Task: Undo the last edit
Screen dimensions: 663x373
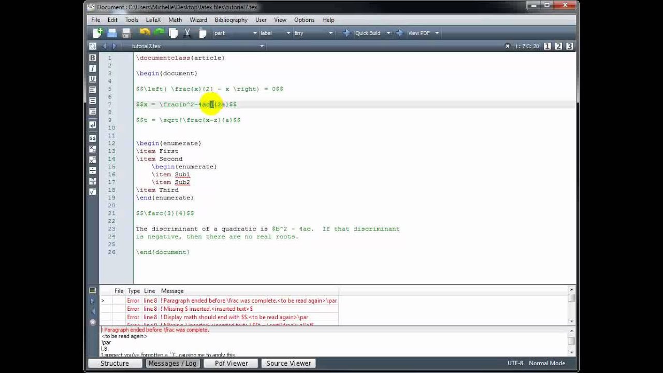Action: pos(145,33)
